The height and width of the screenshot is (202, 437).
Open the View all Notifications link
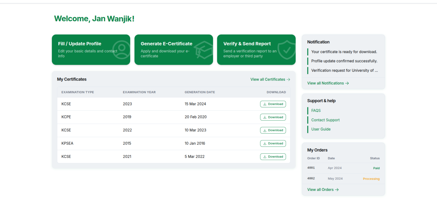click(328, 83)
